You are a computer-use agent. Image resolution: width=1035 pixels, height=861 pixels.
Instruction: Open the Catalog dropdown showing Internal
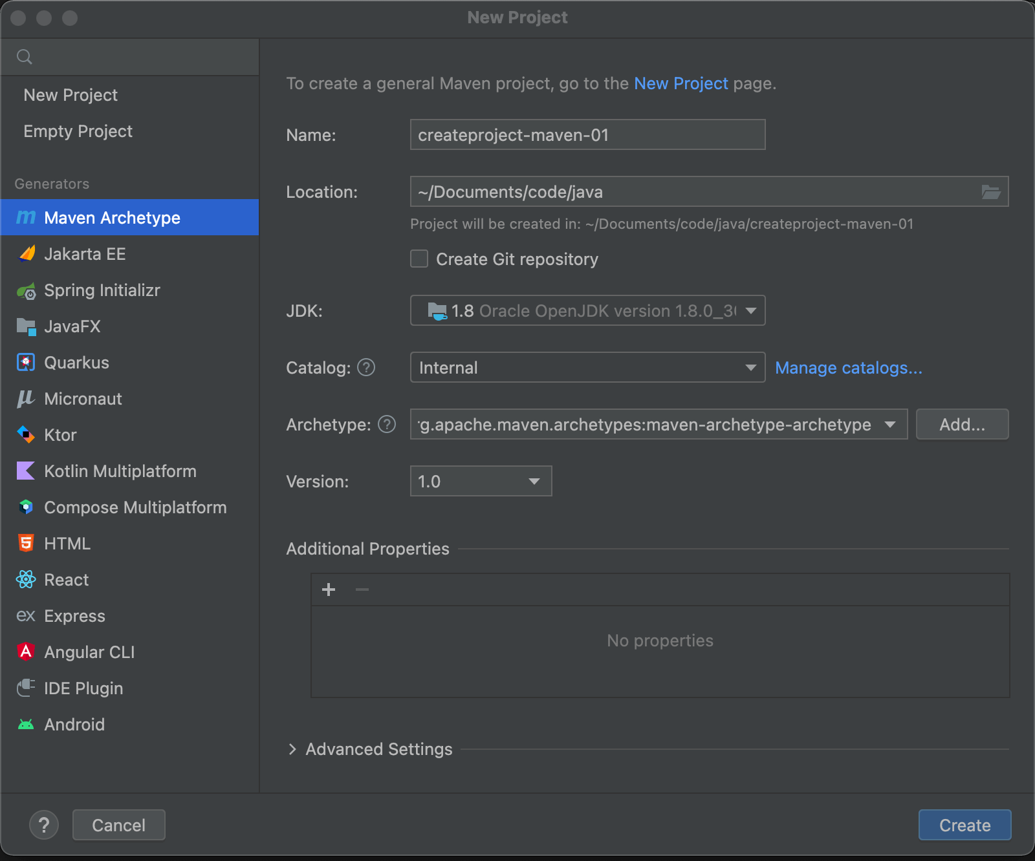coord(587,368)
